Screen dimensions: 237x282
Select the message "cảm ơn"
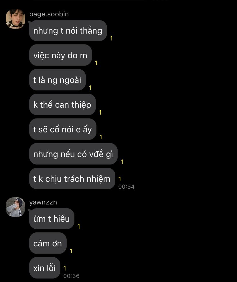pos(48,243)
